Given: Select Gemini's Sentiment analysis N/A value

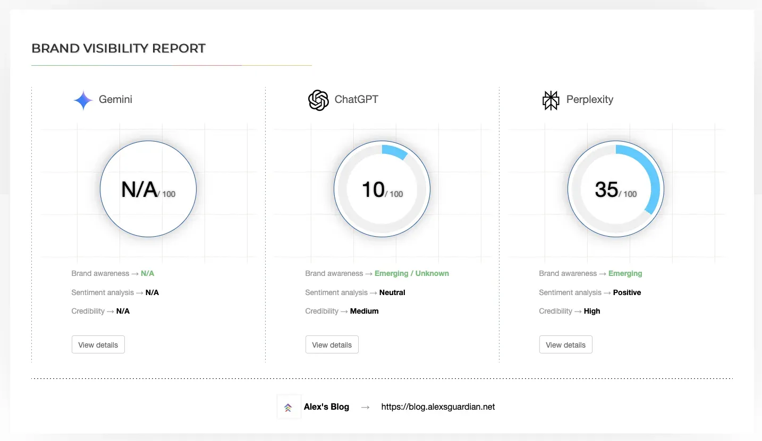Looking at the screenshot, I should tap(152, 292).
